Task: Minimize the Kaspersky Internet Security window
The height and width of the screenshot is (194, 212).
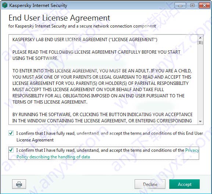Action: click(x=180, y=6)
